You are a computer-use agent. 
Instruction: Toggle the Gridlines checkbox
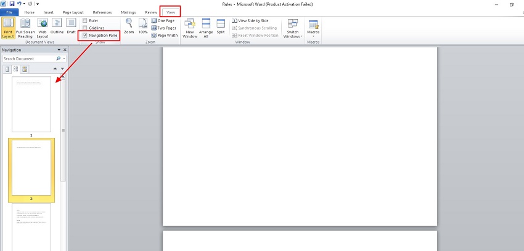[x=85, y=28]
